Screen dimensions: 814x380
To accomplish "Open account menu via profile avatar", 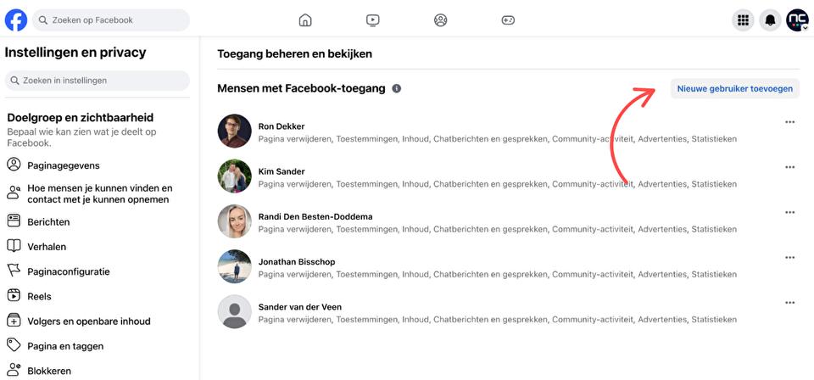I will coord(797,20).
